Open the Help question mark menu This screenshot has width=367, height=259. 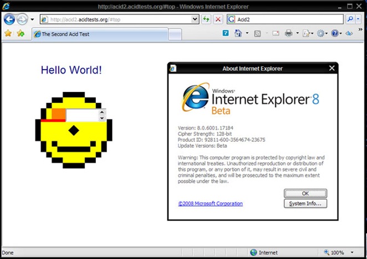pos(336,33)
